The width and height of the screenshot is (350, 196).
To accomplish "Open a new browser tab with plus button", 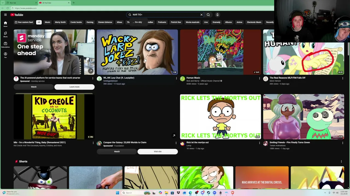I will click(74, 3).
